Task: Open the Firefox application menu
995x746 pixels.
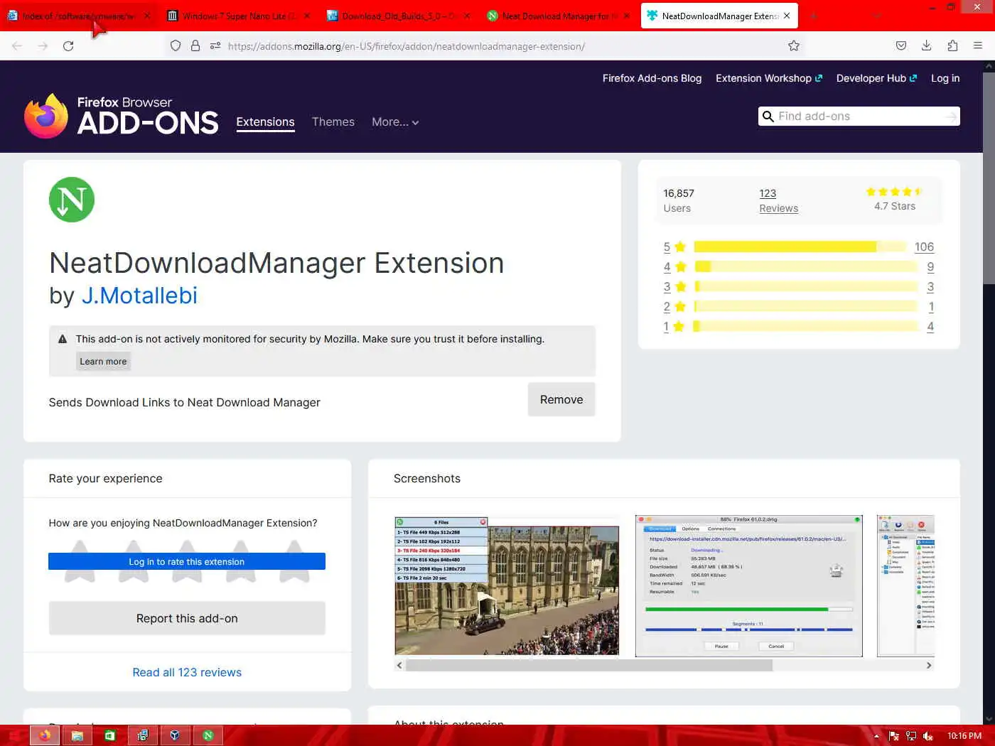Action: 978,46
